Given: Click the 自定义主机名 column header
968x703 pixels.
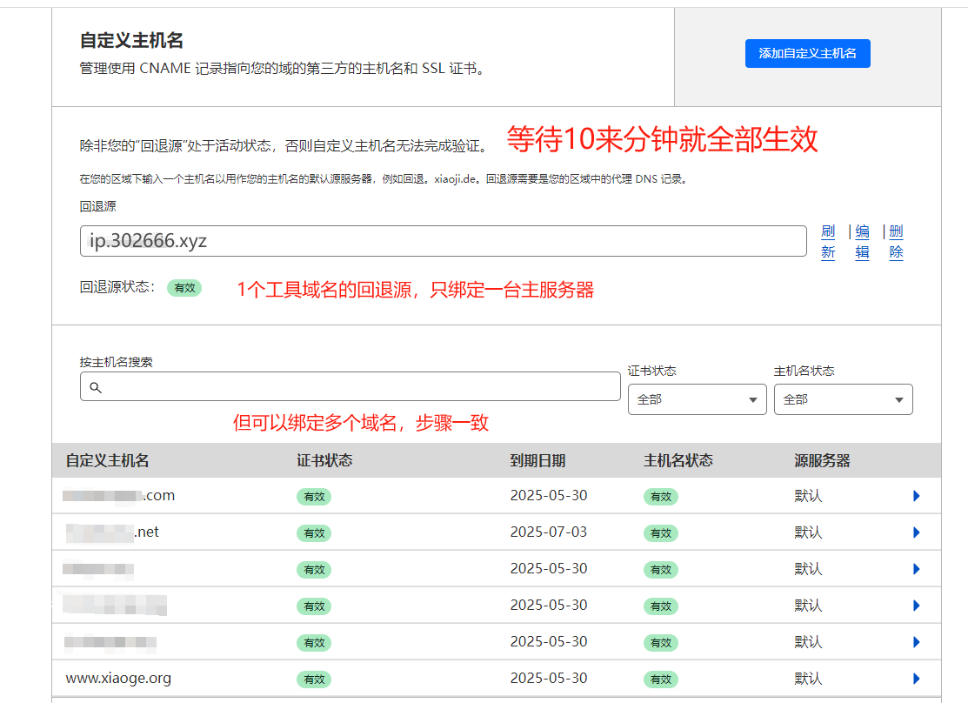Looking at the screenshot, I should tap(107, 460).
